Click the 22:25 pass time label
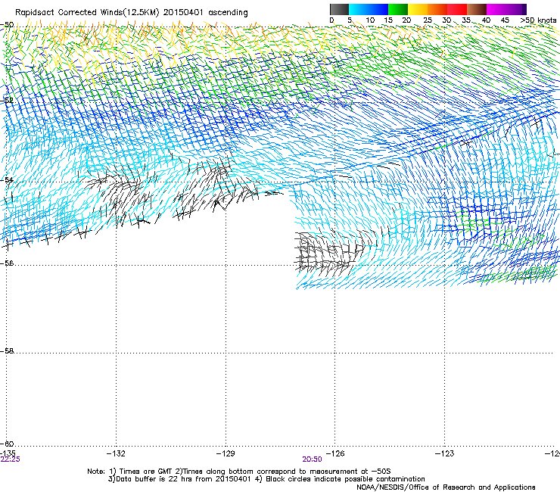This screenshot has width=560, height=492. 10,459
